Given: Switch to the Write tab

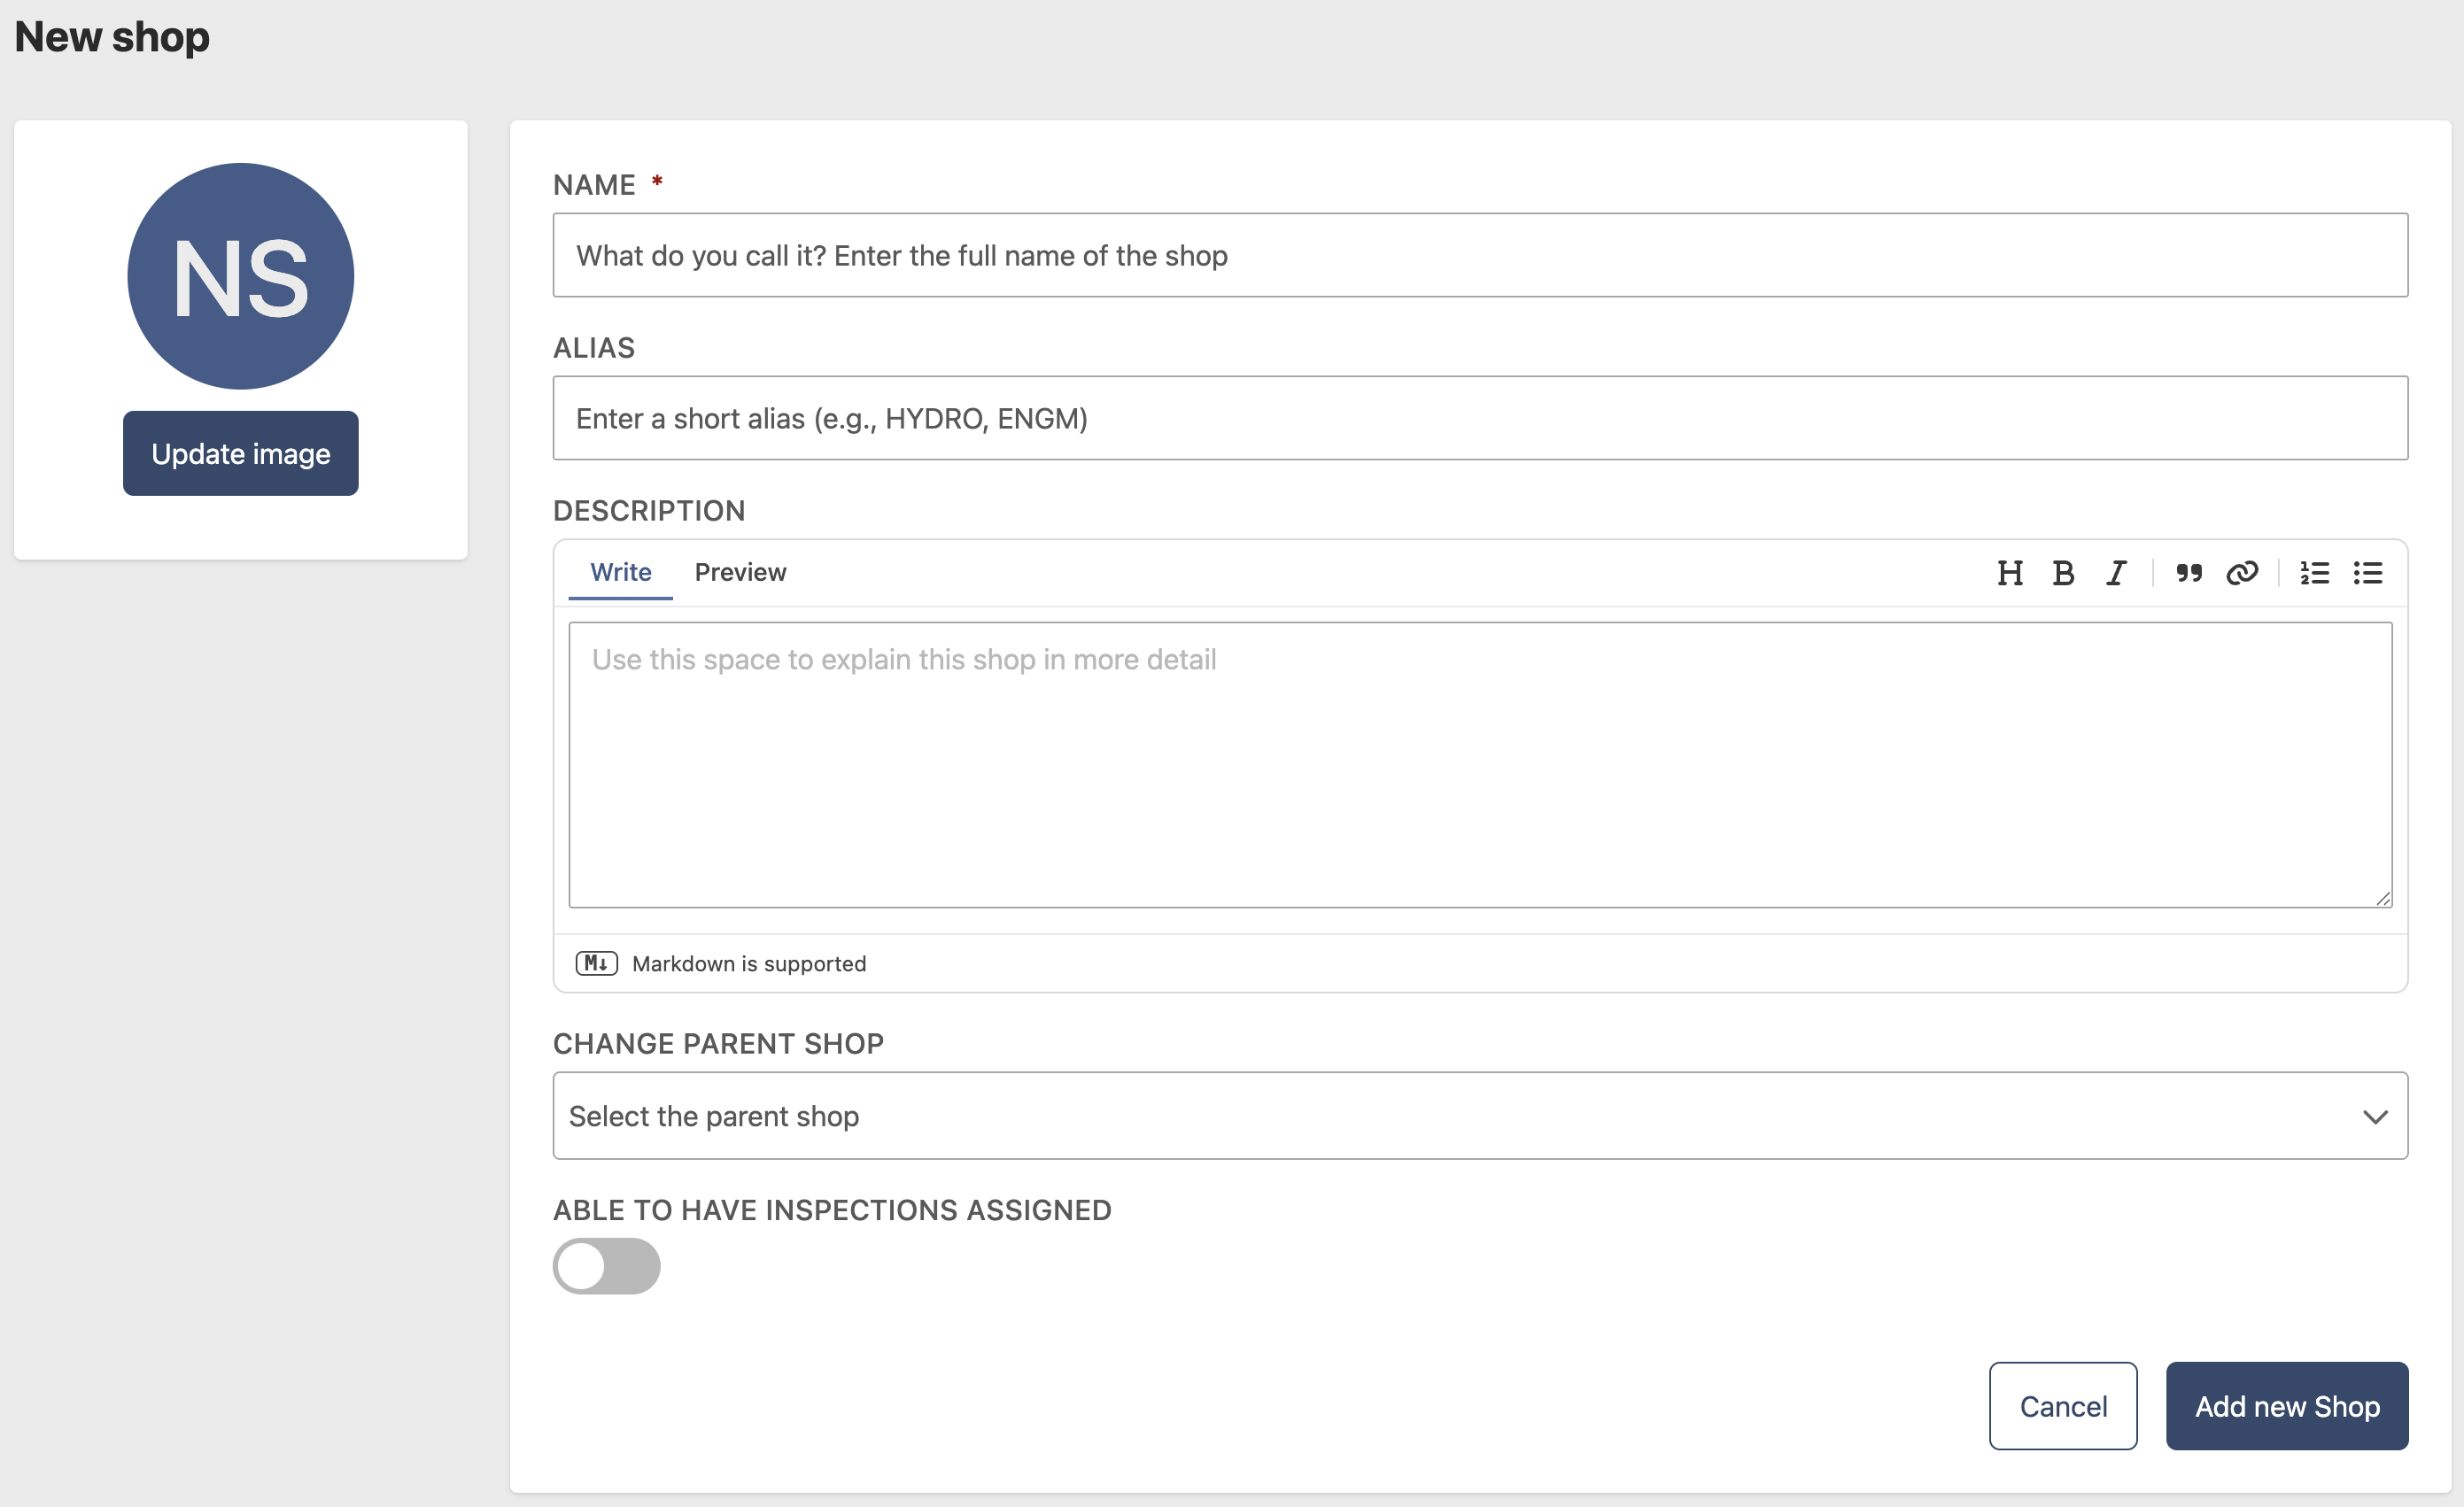Looking at the screenshot, I should (x=620, y=572).
